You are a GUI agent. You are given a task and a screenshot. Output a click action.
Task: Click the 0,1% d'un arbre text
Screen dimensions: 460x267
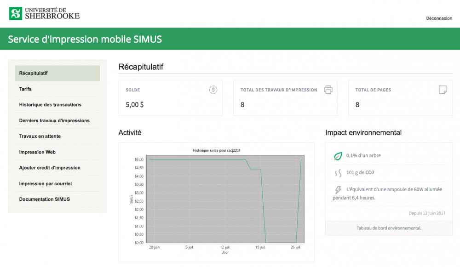pos(363,156)
